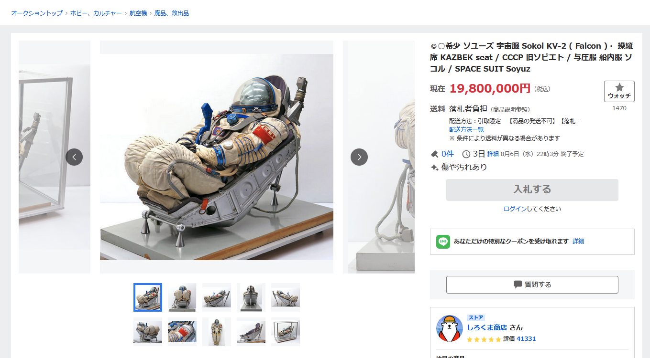This screenshot has width=650, height=358.
Task: Click the Watch star icon
Action: 619,87
